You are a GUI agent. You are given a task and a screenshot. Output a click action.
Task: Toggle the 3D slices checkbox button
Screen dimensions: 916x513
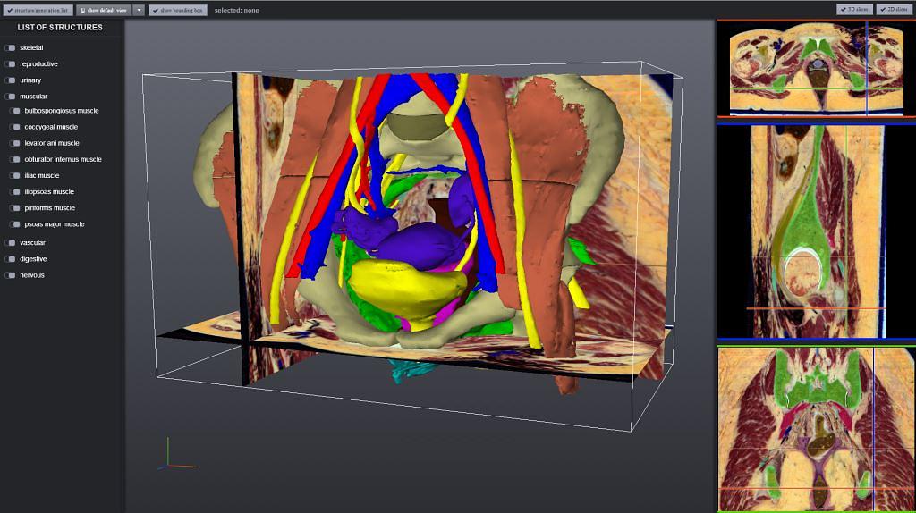pos(853,10)
